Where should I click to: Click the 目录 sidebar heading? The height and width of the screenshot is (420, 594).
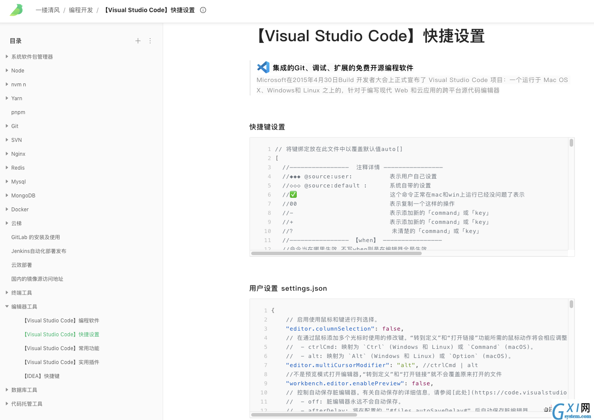pyautogui.click(x=16, y=41)
